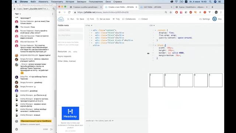Image resolution: width=236 pixels, height=133 pixels.
Task: Click the Chrome profile avatar
Action: pyautogui.click(x=216, y=12)
